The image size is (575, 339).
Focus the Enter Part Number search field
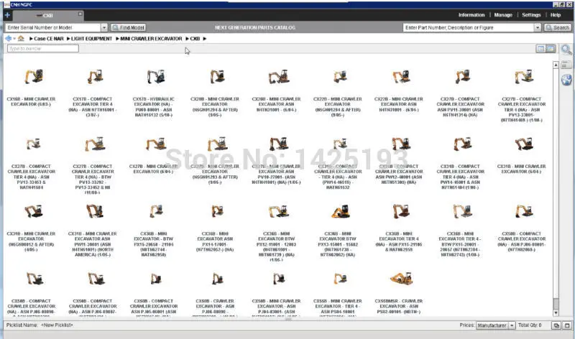pyautogui.click(x=469, y=27)
